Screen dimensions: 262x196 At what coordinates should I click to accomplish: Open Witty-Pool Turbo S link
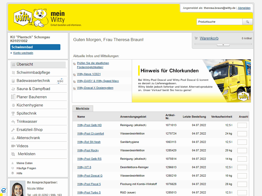pos(89,192)
